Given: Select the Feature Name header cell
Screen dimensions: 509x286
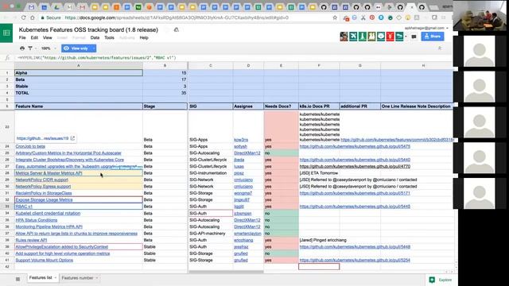Looking at the screenshot, I should tap(78, 106).
